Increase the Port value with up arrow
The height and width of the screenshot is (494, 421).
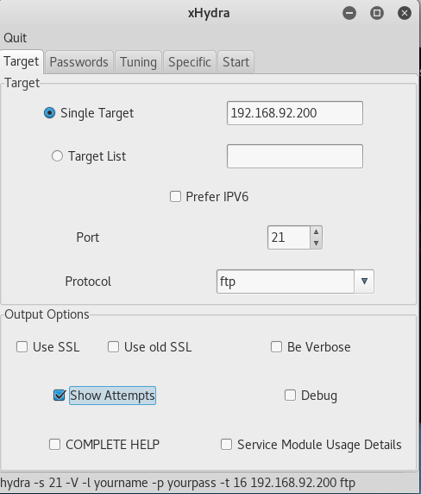[317, 231]
